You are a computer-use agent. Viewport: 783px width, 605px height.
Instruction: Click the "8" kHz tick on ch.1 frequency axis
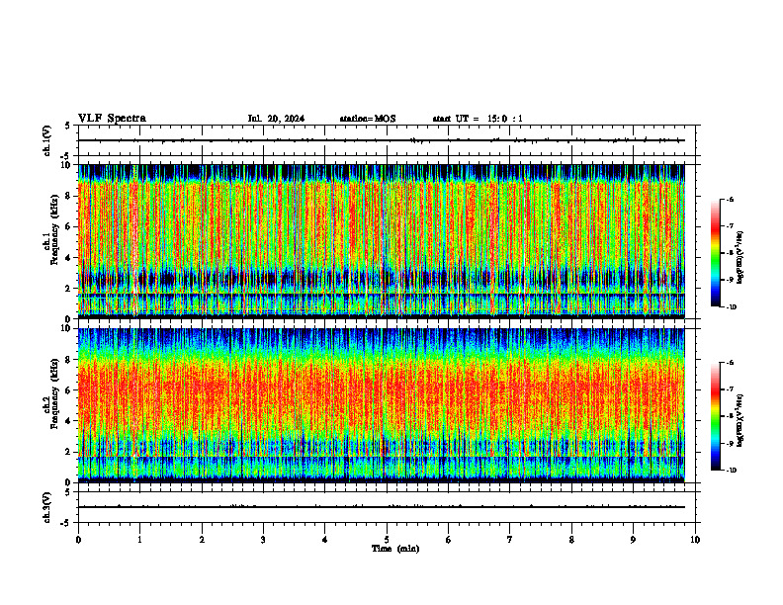[68, 196]
